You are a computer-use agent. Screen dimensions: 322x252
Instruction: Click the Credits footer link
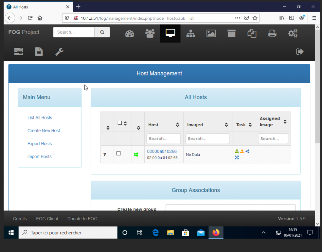(x=20, y=219)
